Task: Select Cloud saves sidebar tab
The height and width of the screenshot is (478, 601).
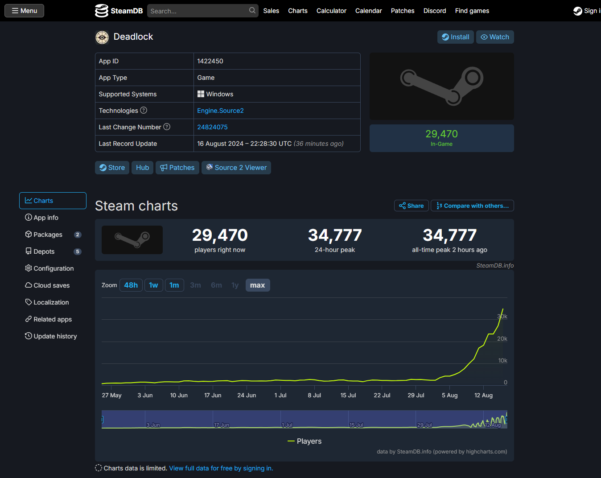Action: [x=53, y=285]
